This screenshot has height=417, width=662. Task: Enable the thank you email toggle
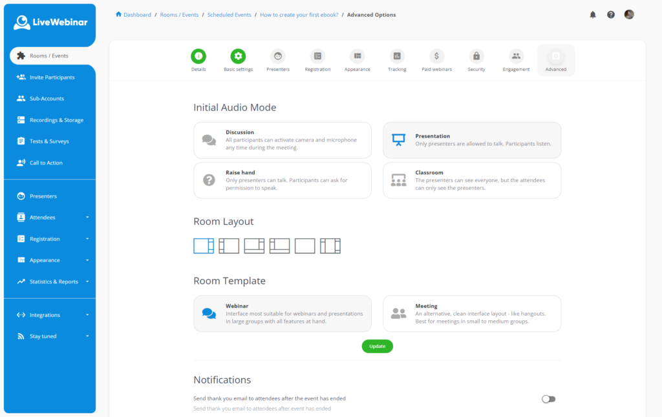(548, 399)
